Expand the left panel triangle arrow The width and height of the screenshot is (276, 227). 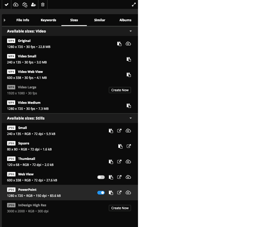point(4,20)
